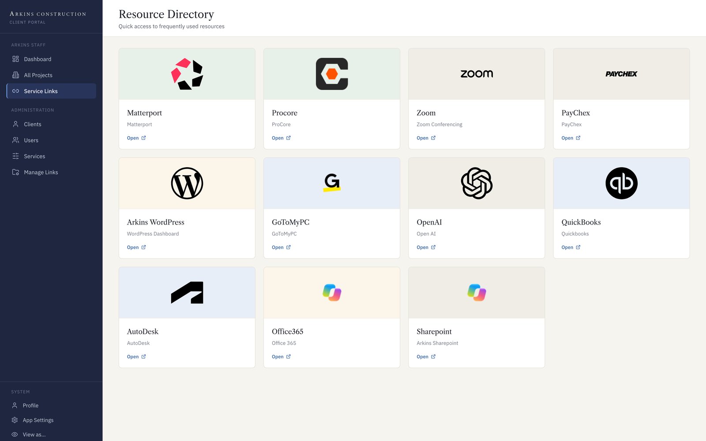This screenshot has width=706, height=441.
Task: Open the AutoDesk link
Action: coord(136,357)
